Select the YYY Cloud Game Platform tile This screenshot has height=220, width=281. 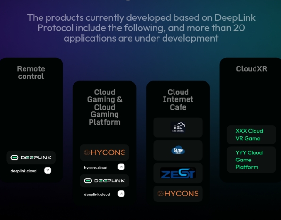point(251,160)
